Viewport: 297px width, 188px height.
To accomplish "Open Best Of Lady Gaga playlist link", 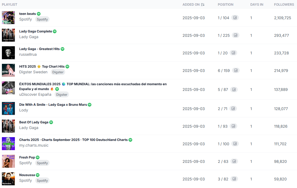I will [x=34, y=122].
